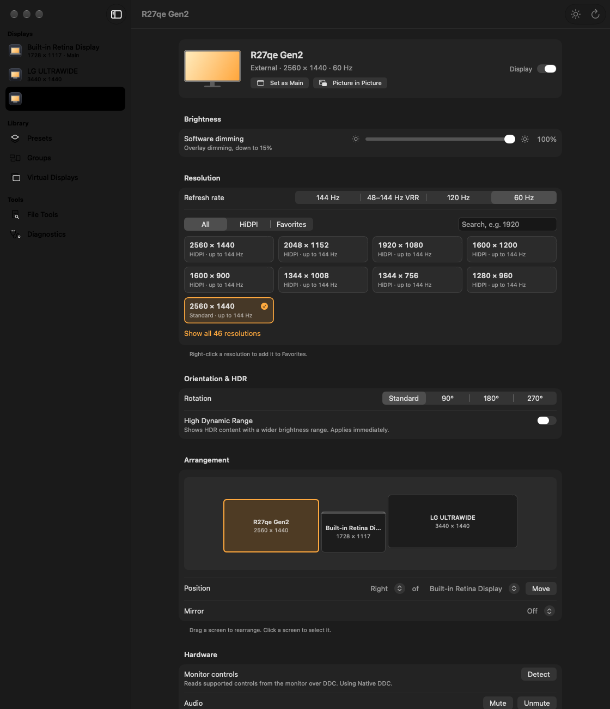Select Built-in Retina Display monitor icon in sidebar
Viewport: 610px width, 709px height.
click(x=15, y=51)
